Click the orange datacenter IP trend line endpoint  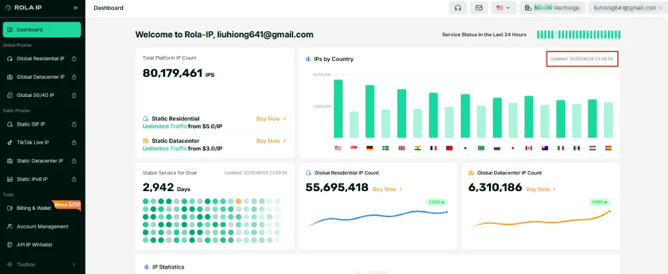tap(609, 211)
